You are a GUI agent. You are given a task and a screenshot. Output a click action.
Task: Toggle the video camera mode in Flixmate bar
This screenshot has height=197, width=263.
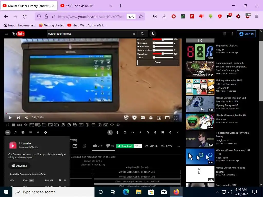coord(8,133)
